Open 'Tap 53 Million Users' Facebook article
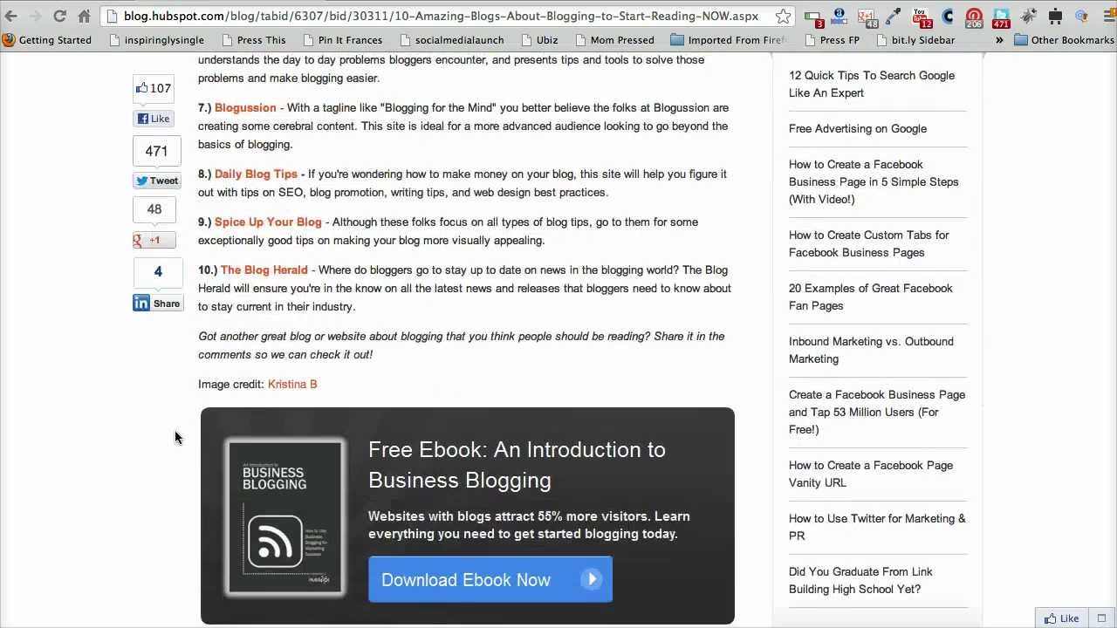Viewport: 1117px width, 628px height. (877, 412)
